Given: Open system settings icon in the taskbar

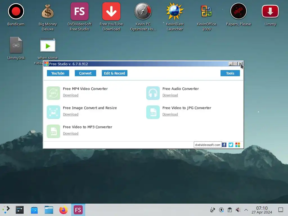Looking at the screenshot, I should 20,210.
